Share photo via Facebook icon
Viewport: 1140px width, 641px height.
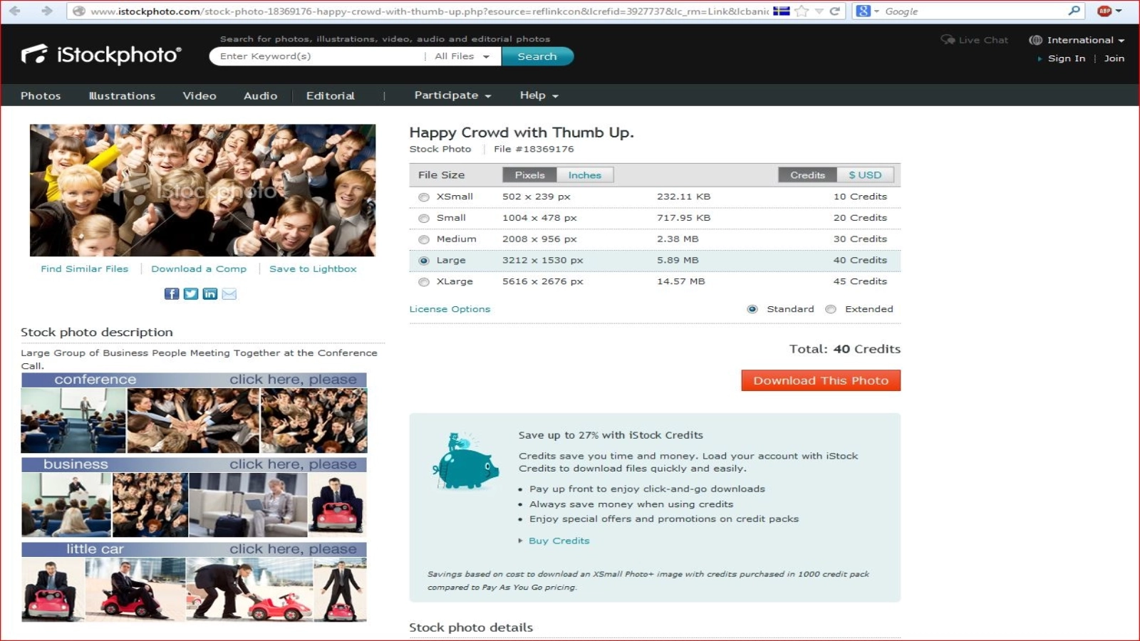172,293
